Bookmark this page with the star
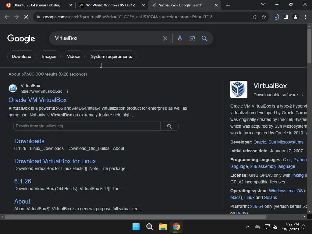 (x=264, y=17)
